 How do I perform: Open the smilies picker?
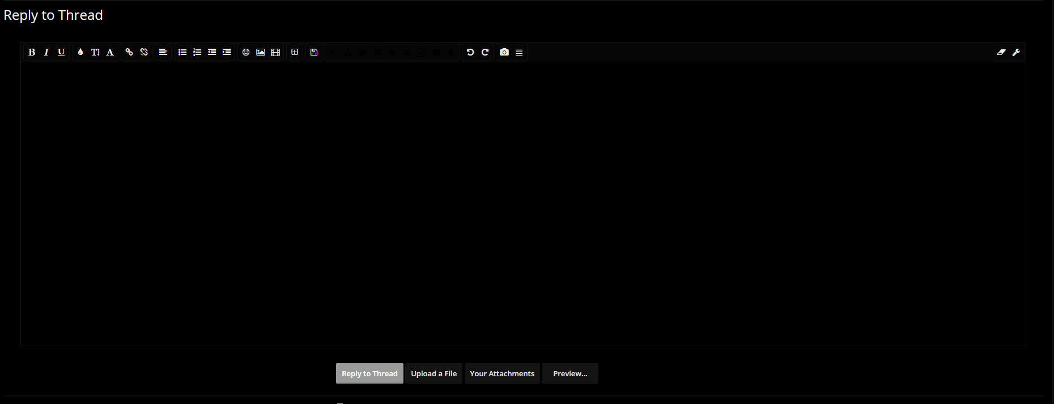pos(246,52)
